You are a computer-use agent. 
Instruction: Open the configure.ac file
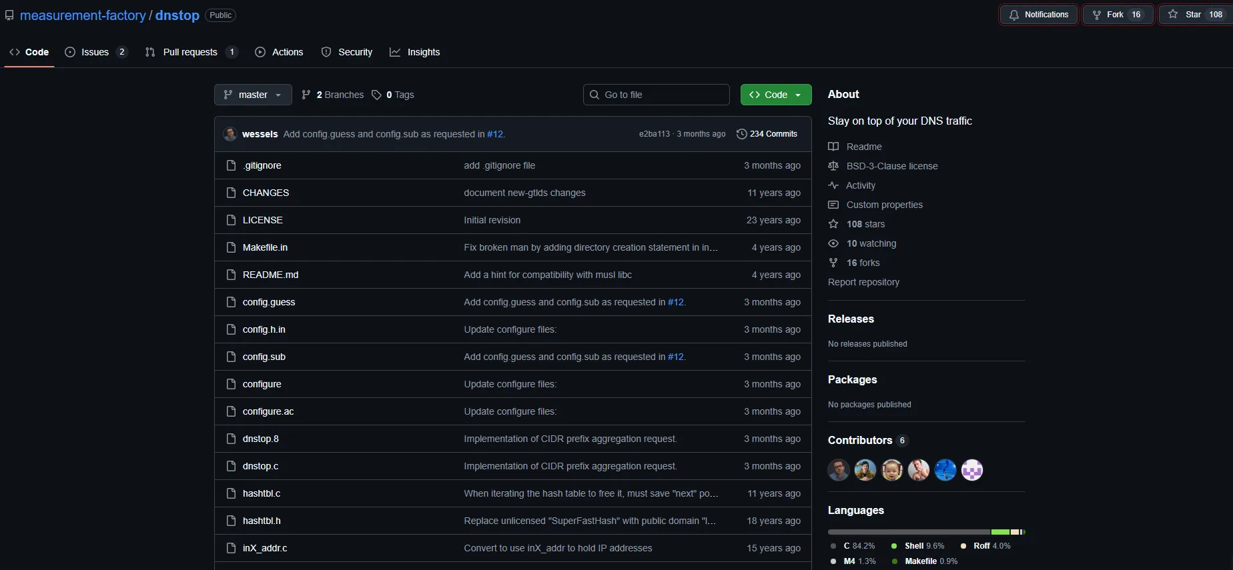tap(268, 411)
